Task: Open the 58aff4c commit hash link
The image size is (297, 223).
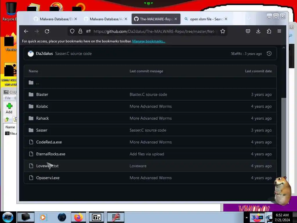Action: pos(236,54)
